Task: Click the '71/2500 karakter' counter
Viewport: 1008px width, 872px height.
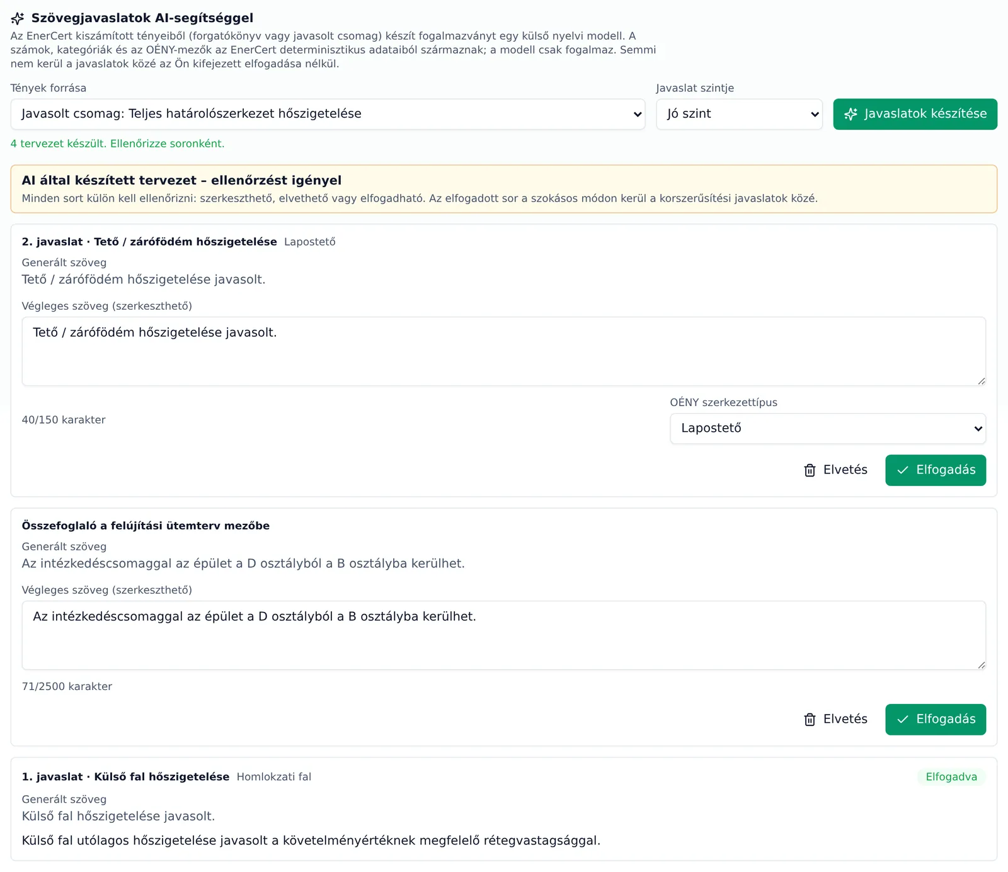Action: pyautogui.click(x=67, y=686)
